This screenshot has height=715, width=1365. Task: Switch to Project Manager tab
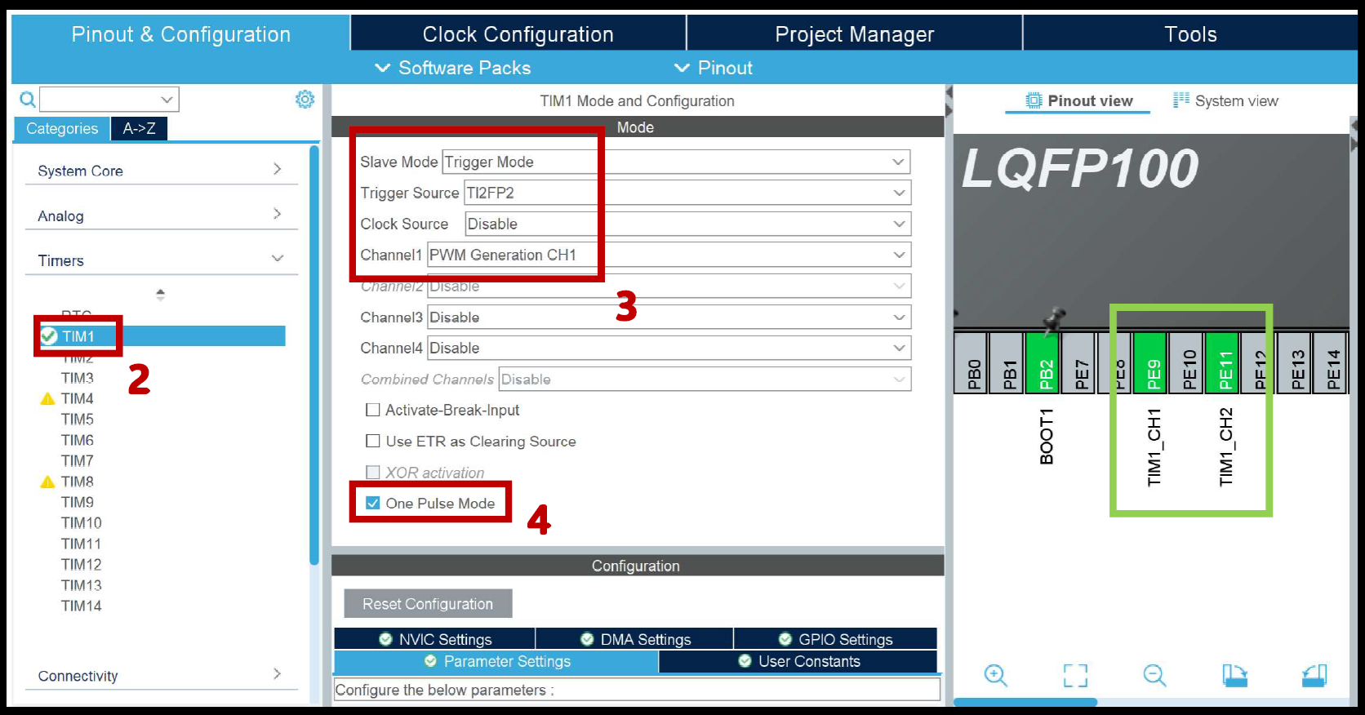click(855, 34)
